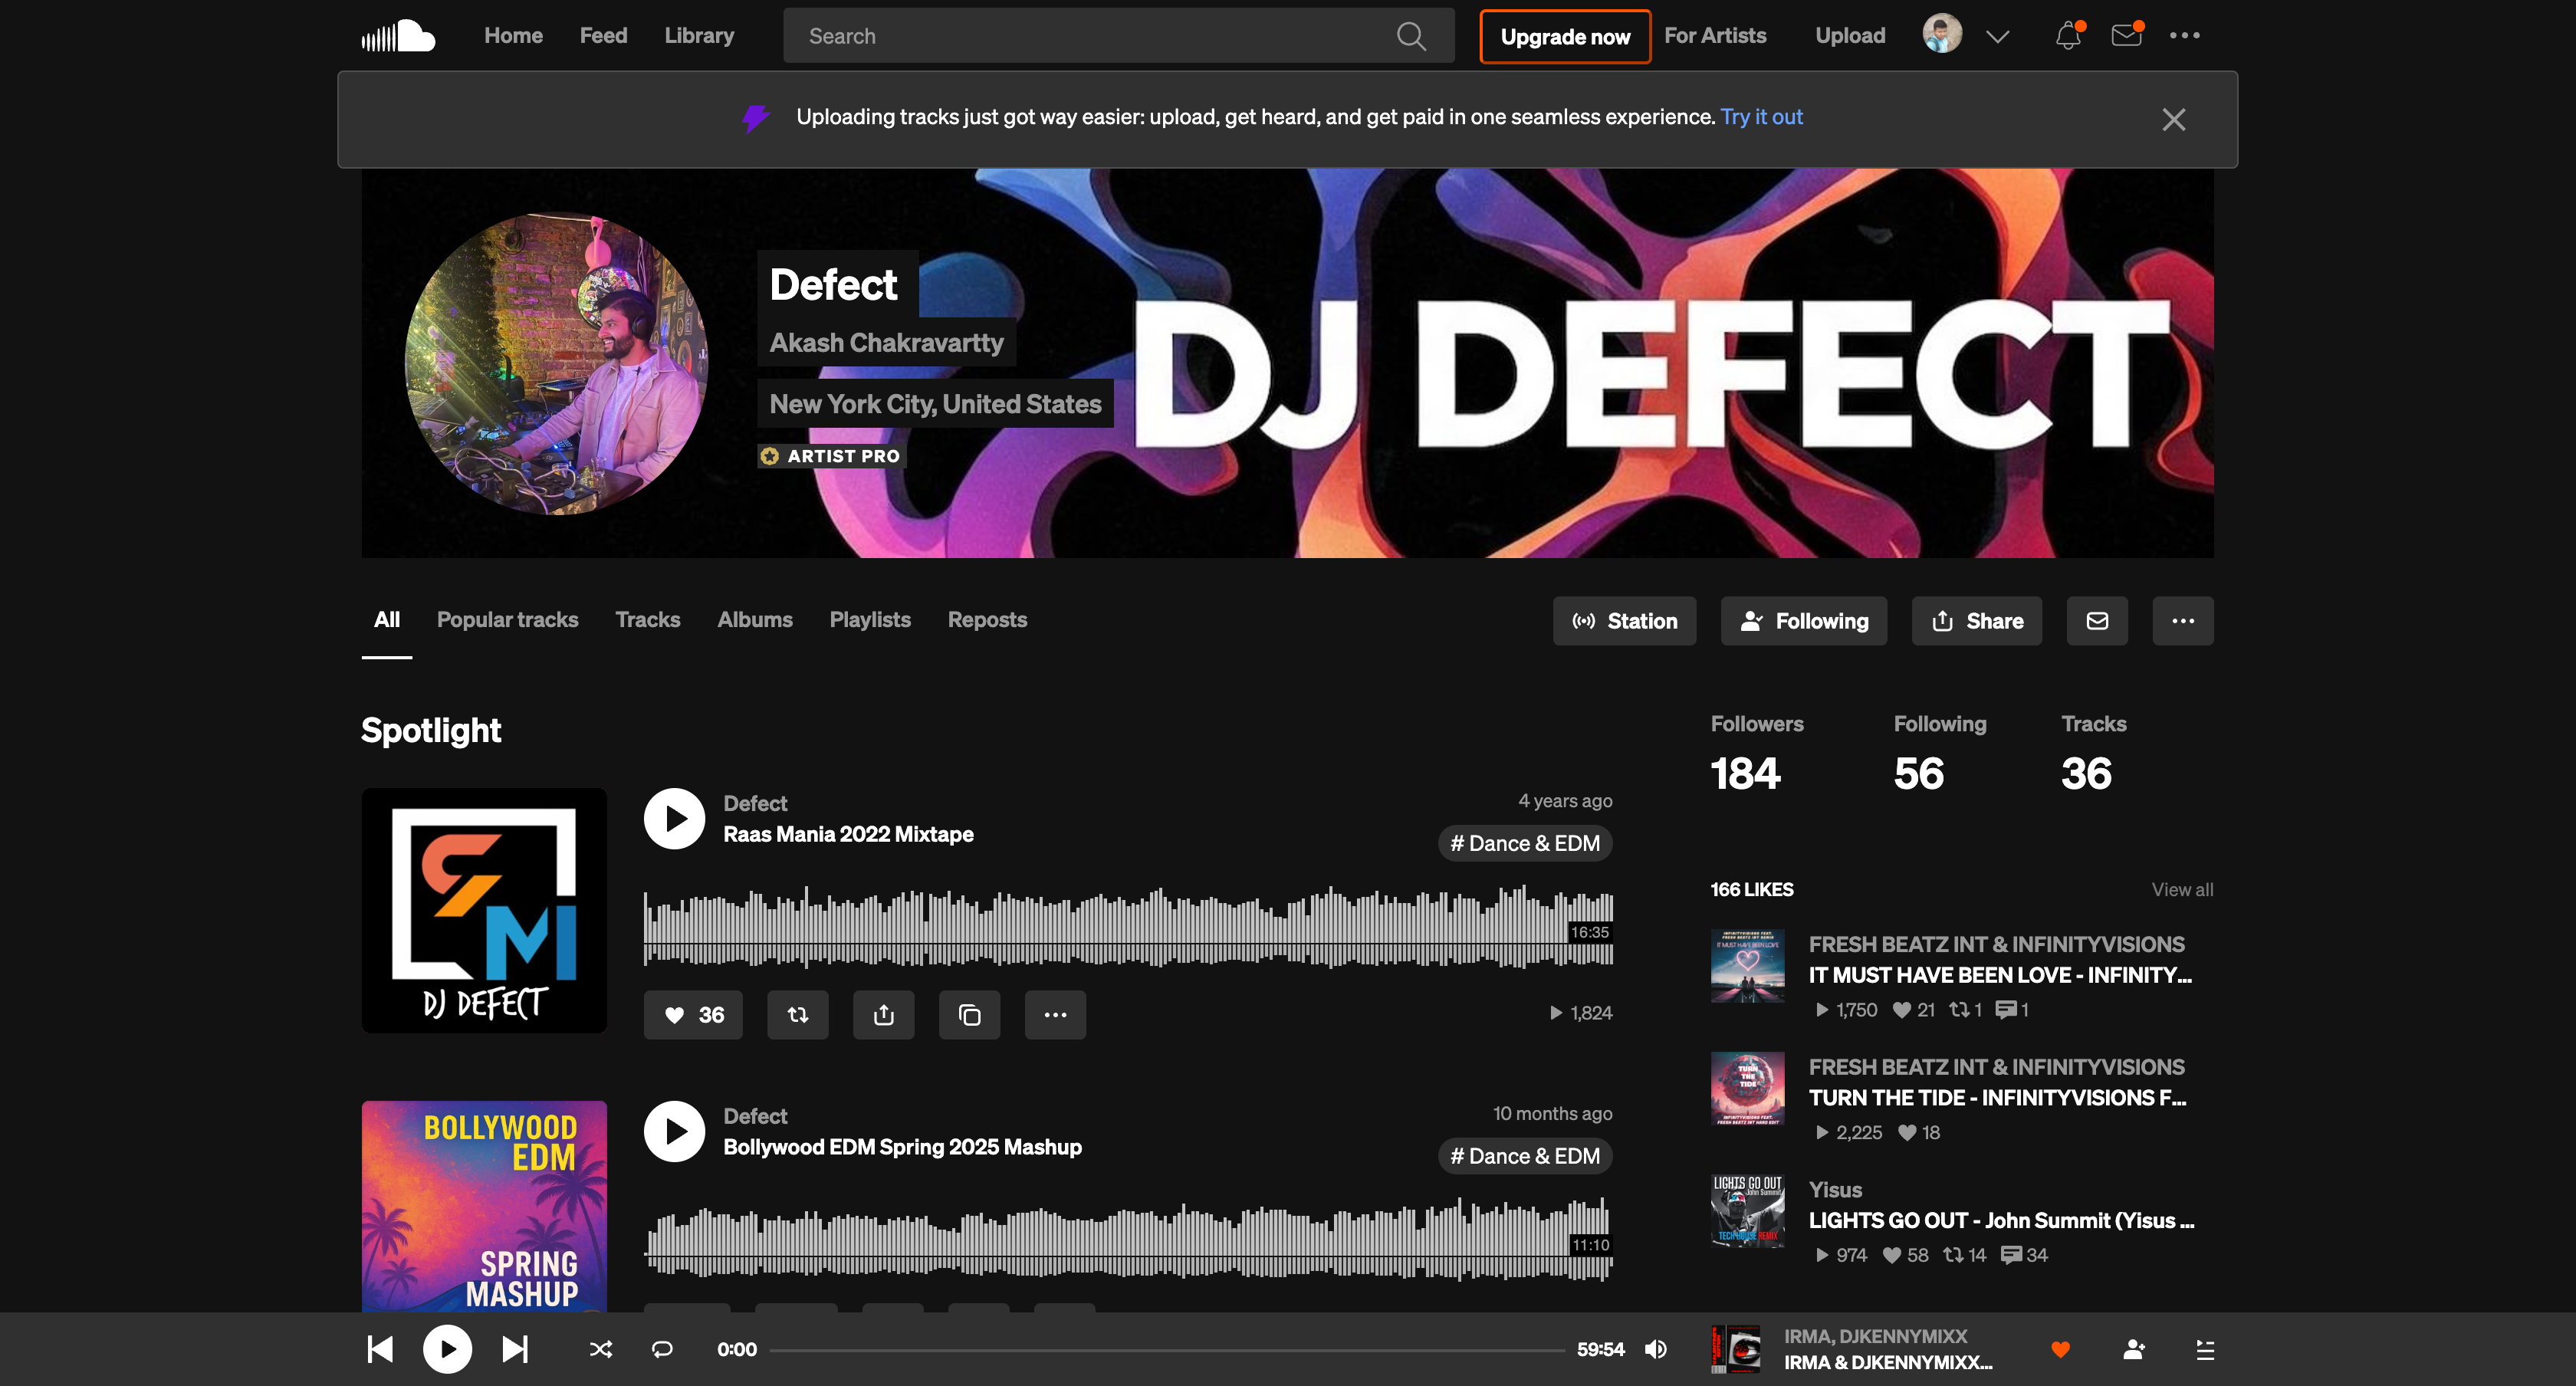Seek on the player progress bar

(x=1167, y=1350)
